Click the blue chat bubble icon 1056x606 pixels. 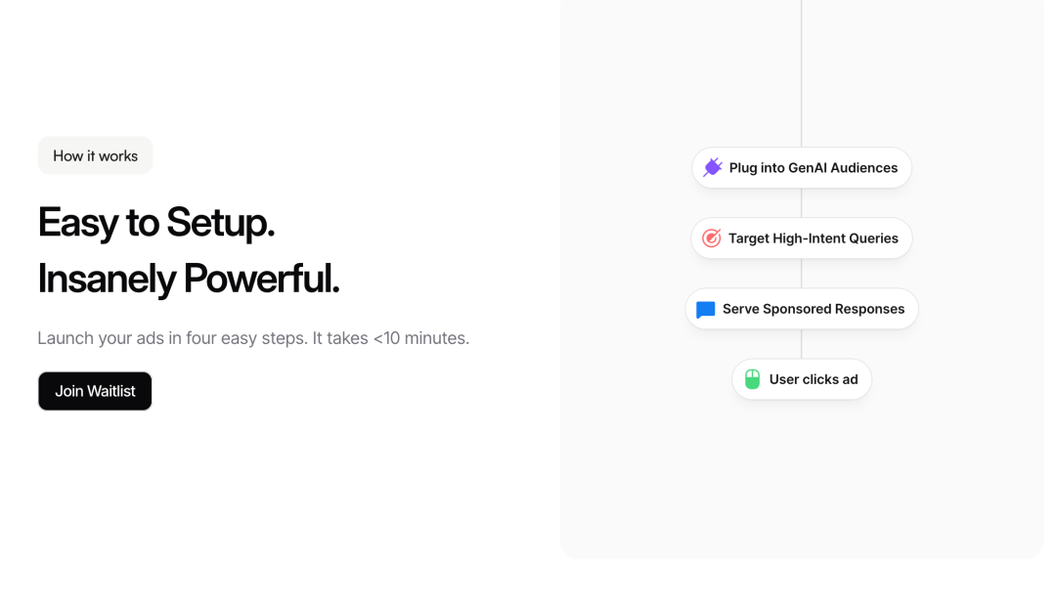tap(705, 309)
